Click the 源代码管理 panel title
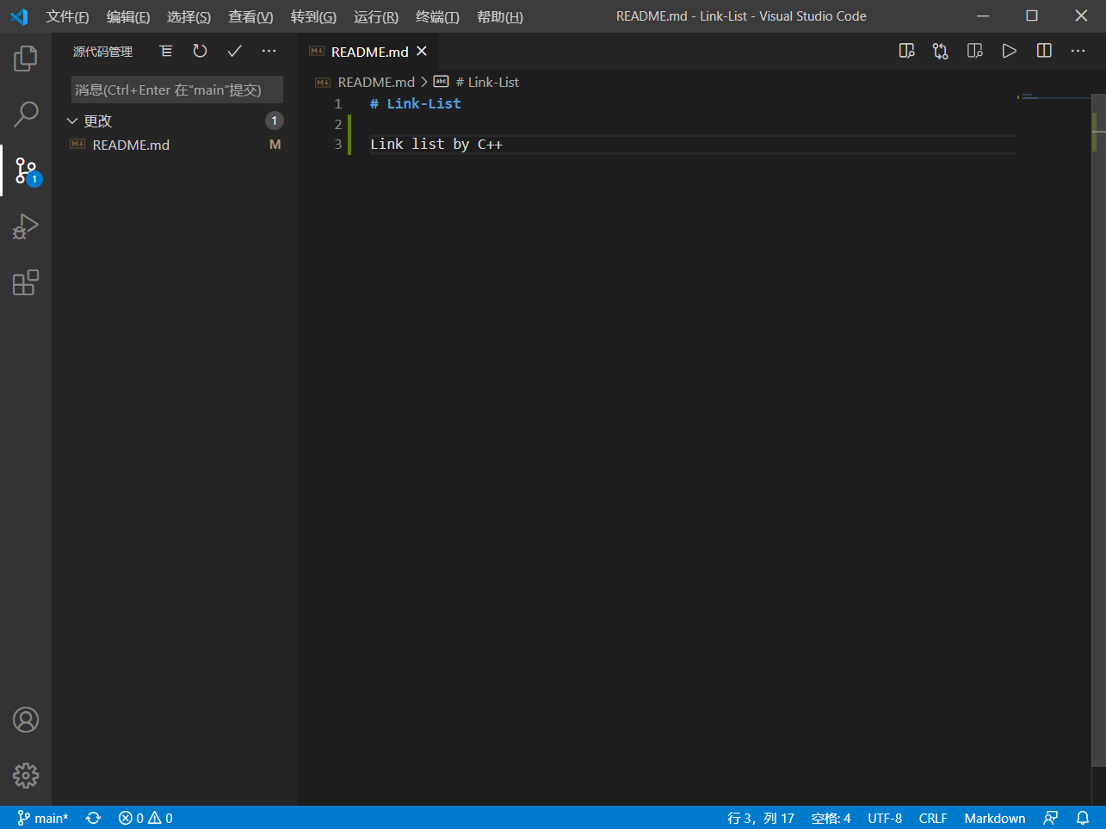Viewport: 1106px width, 829px height. tap(102, 52)
